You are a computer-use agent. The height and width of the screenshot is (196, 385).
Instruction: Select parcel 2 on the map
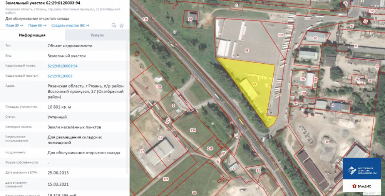pos(173,105)
